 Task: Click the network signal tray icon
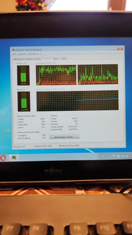tap(123, 156)
